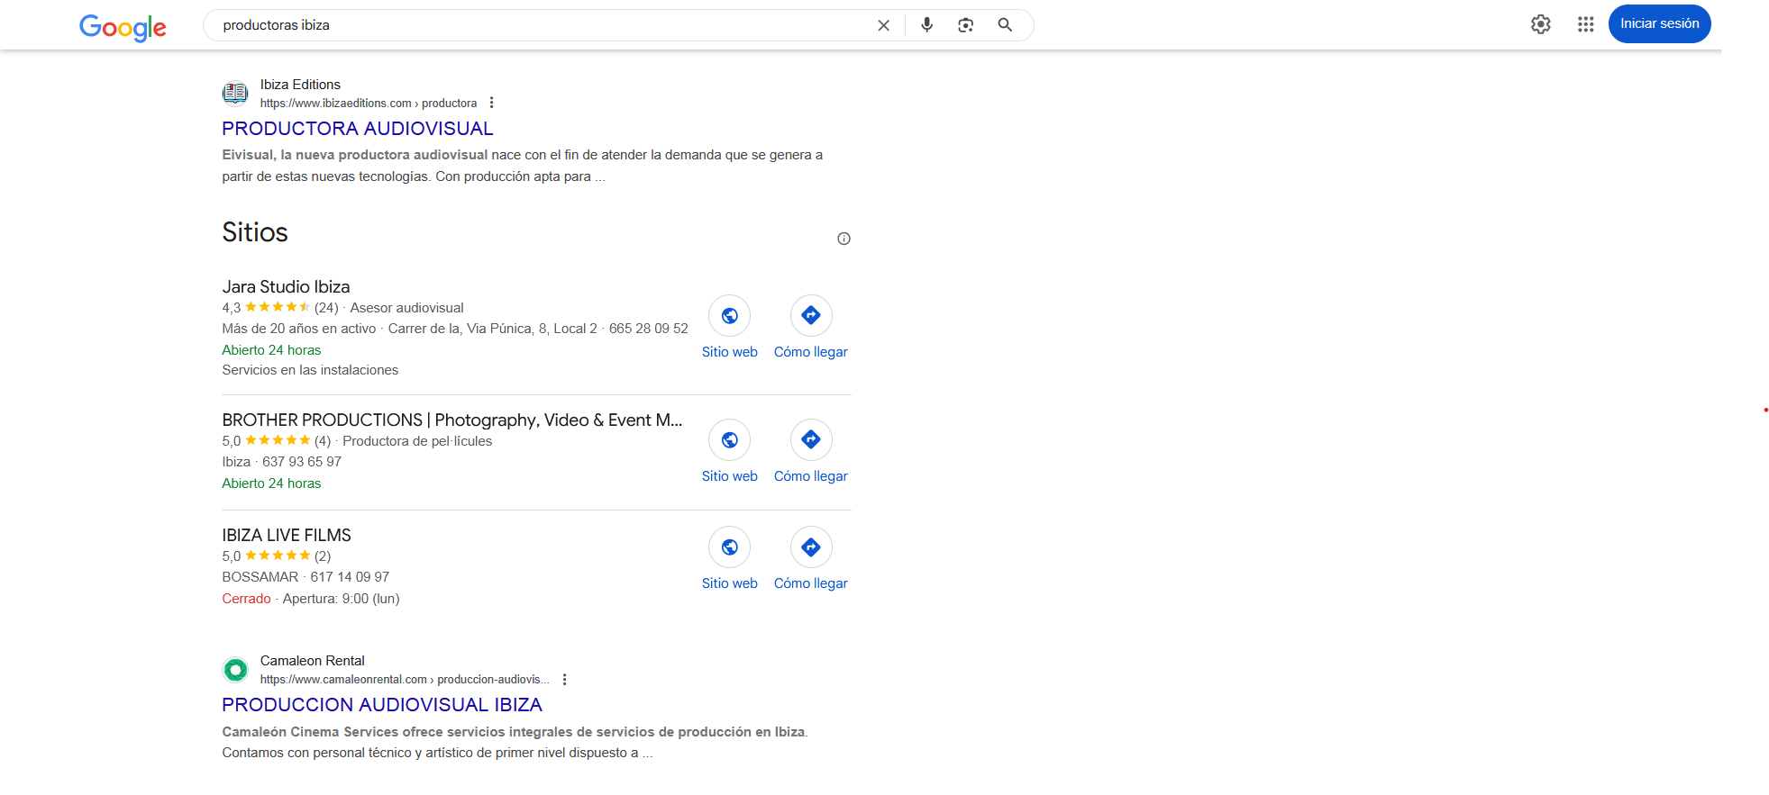The width and height of the screenshot is (1769, 795).
Task: Start voice search with microphone icon
Action: point(926,25)
